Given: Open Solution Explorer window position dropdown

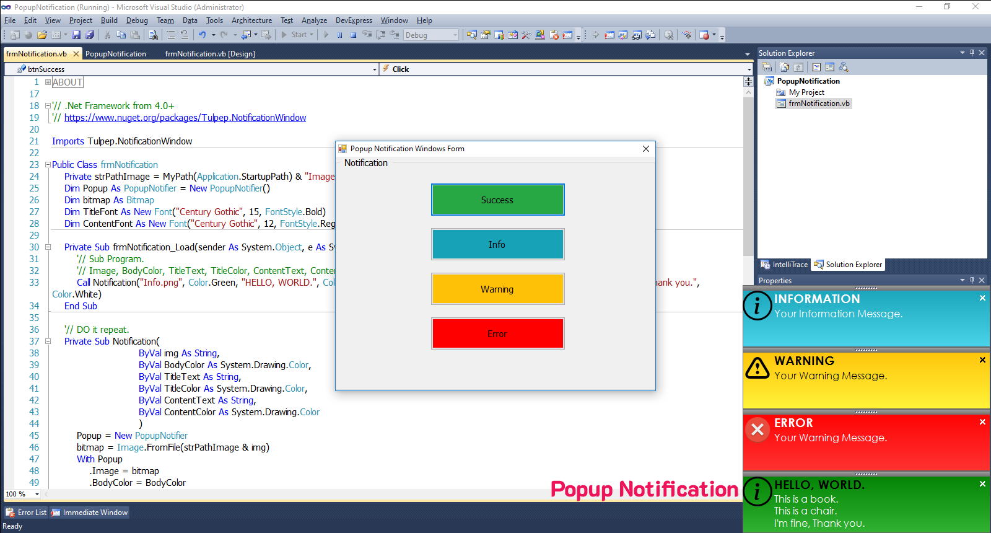Looking at the screenshot, I should tap(962, 53).
